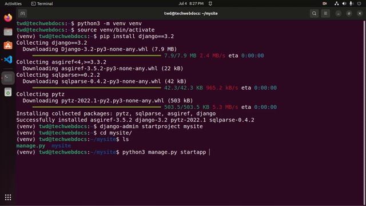Click the pytz download progress bar
The height and width of the screenshot is (206, 366).
click(x=97, y=107)
